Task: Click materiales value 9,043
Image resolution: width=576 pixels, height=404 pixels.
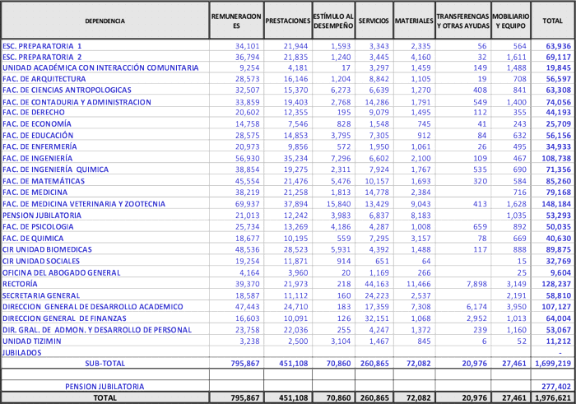Action: tap(420, 204)
